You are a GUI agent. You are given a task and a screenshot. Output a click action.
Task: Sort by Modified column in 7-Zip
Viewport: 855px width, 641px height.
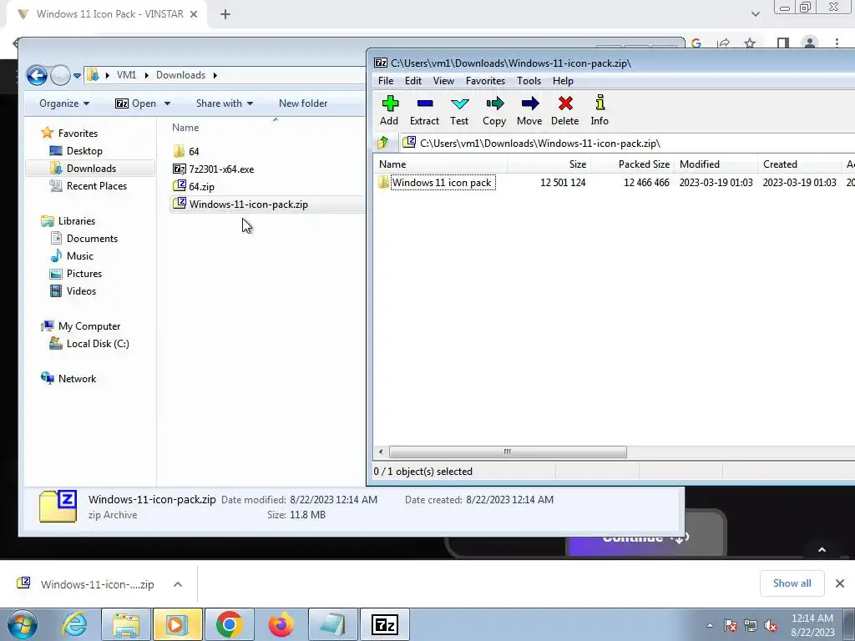click(716, 164)
